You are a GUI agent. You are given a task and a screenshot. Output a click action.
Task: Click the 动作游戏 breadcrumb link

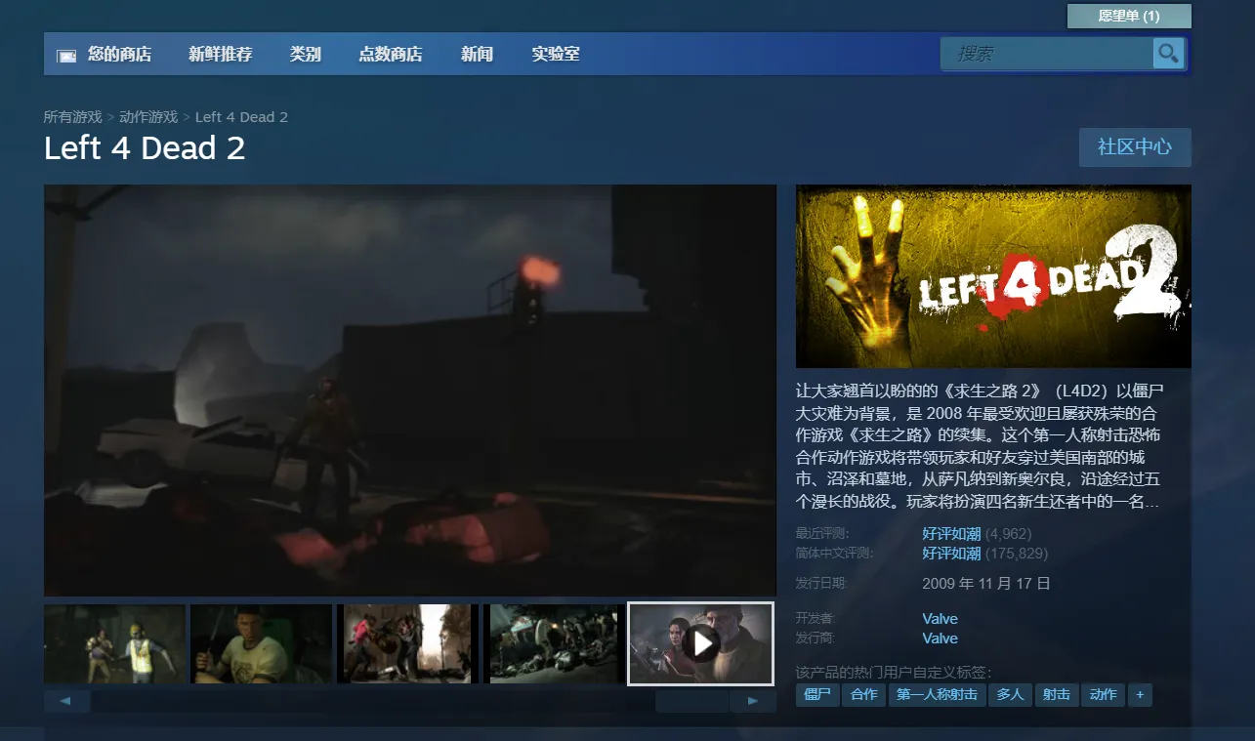point(148,117)
